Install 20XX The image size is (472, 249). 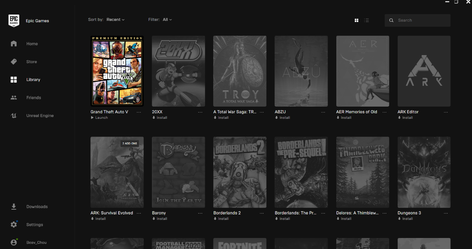pyautogui.click(x=160, y=118)
